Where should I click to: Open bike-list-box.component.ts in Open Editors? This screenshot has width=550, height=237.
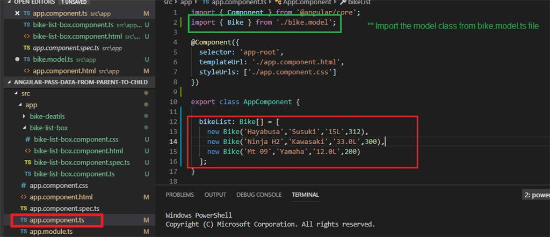click(73, 25)
